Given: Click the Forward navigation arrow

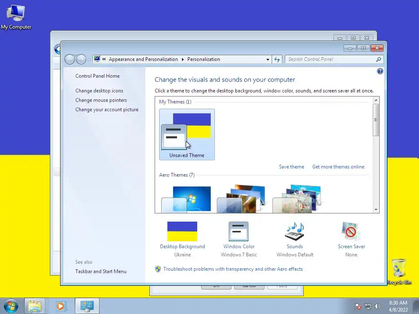Looking at the screenshot, I should click(81, 59).
